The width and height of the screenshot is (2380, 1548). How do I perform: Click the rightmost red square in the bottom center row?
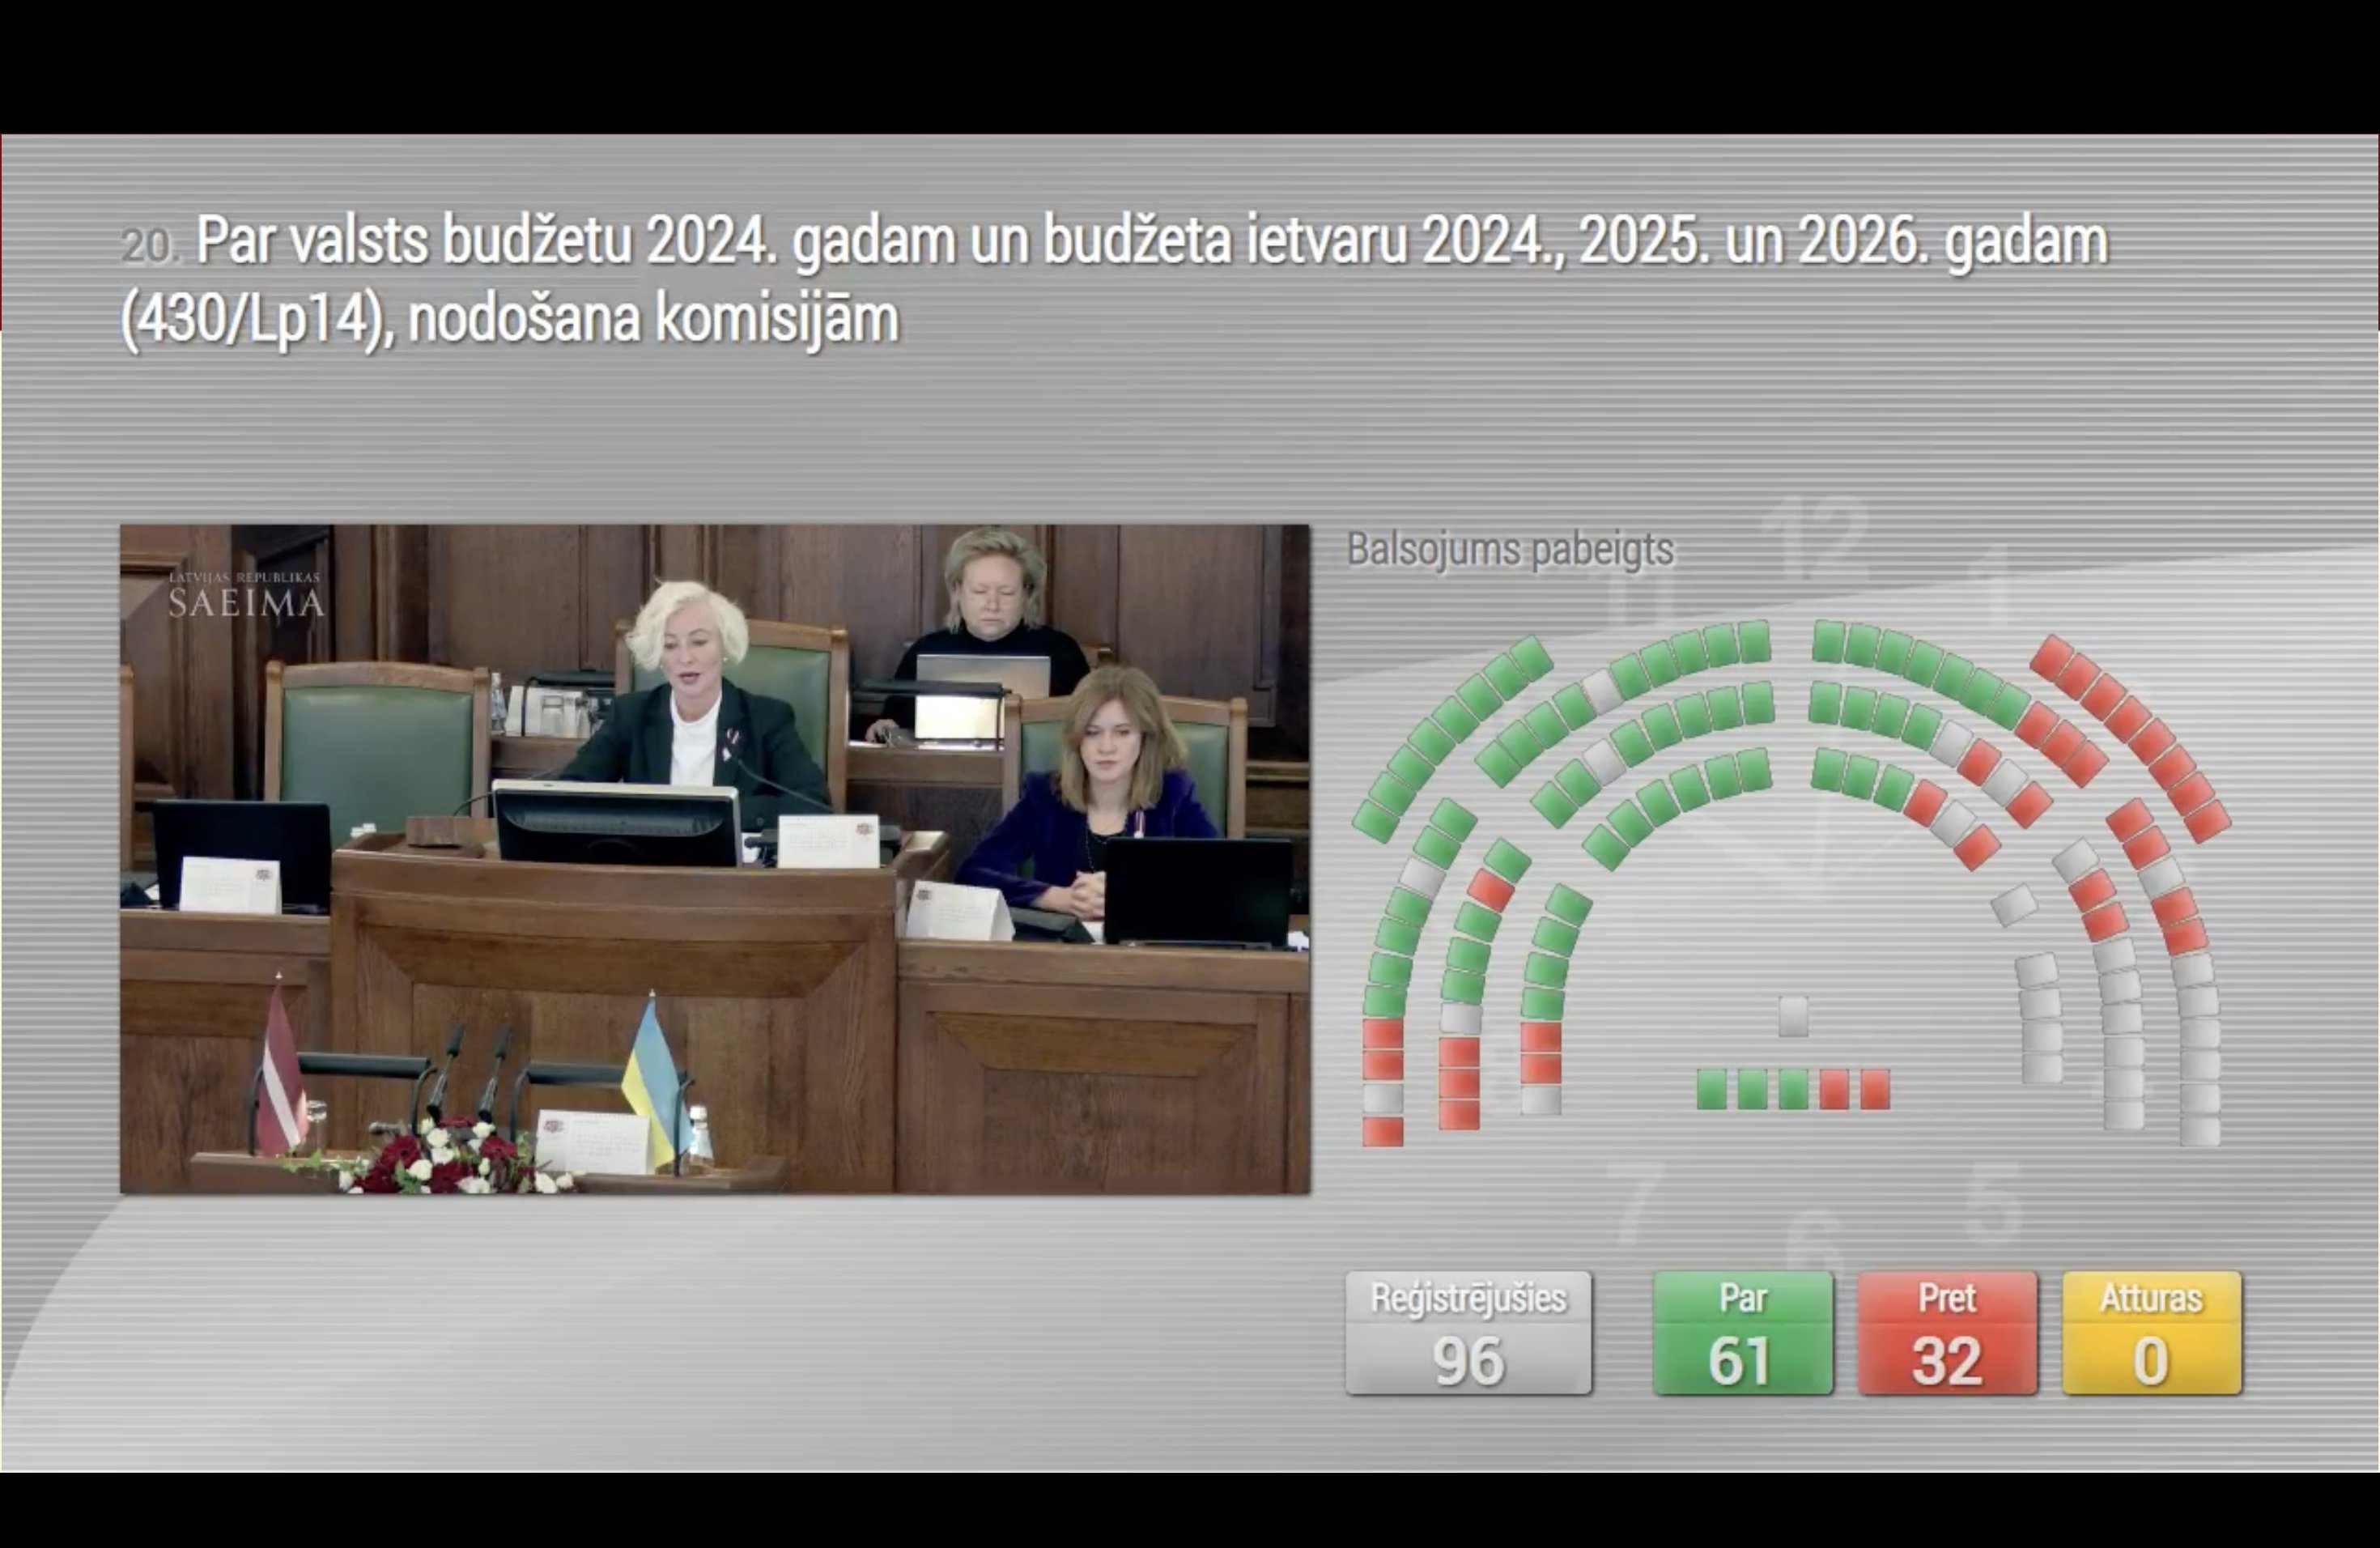(x=1875, y=1089)
